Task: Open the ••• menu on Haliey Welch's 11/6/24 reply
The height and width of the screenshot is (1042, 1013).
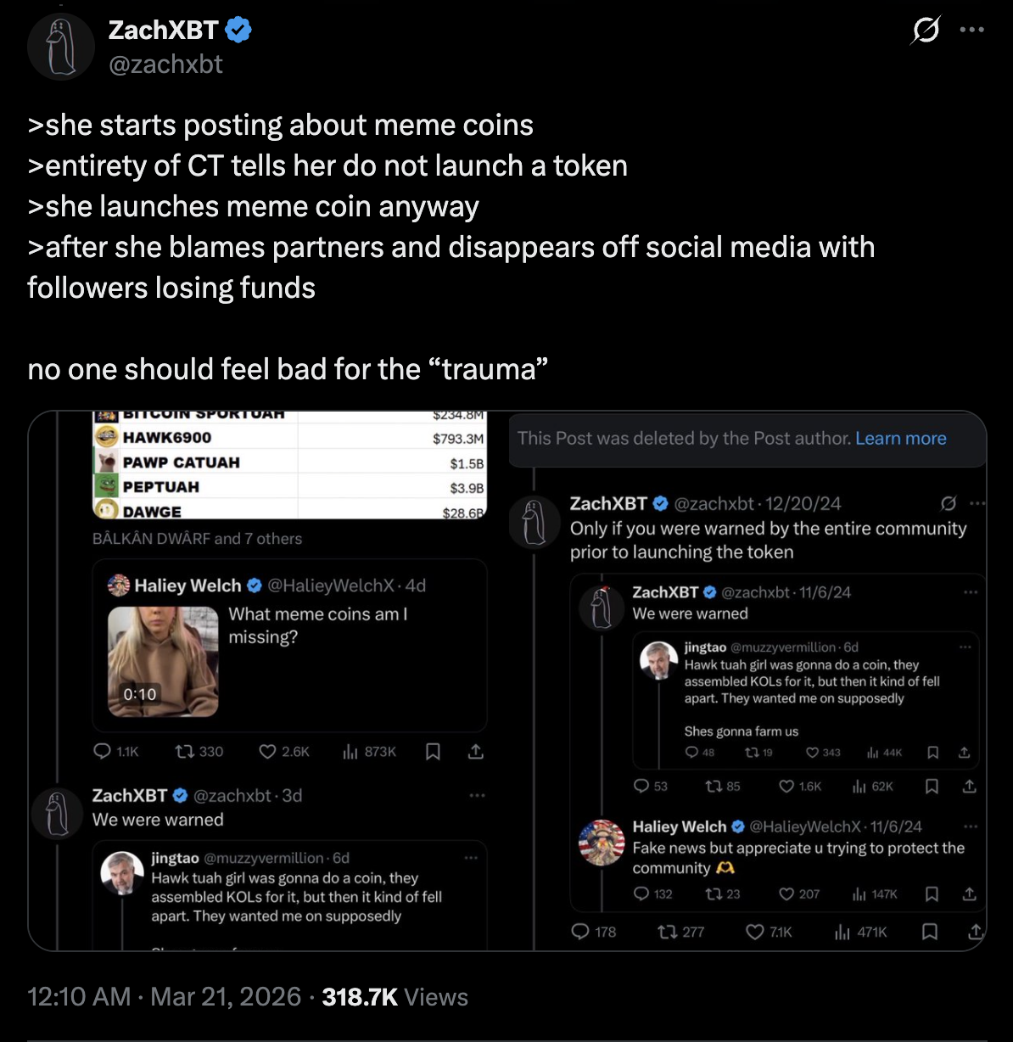Action: (x=971, y=826)
